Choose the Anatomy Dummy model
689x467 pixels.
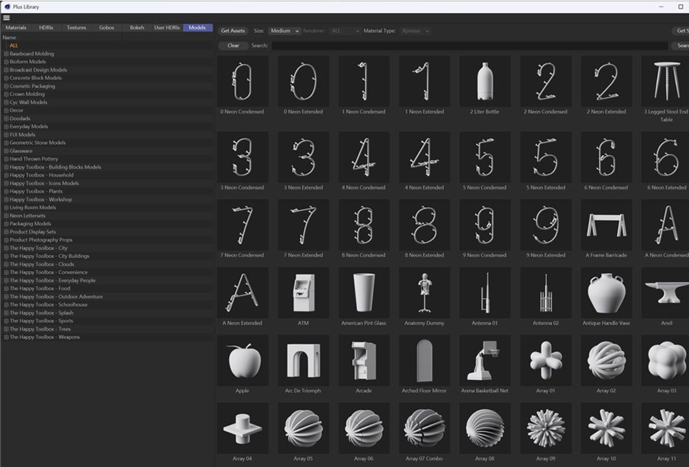(424, 293)
